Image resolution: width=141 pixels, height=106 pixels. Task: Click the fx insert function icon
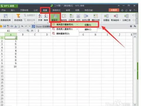(32, 31)
